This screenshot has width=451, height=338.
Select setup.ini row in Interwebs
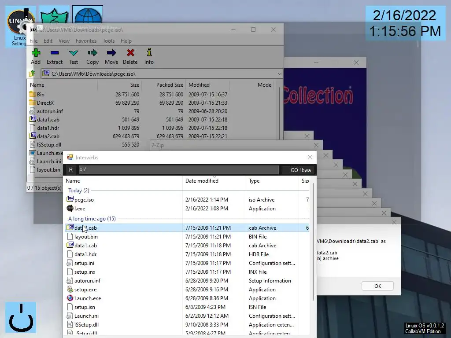188,263
